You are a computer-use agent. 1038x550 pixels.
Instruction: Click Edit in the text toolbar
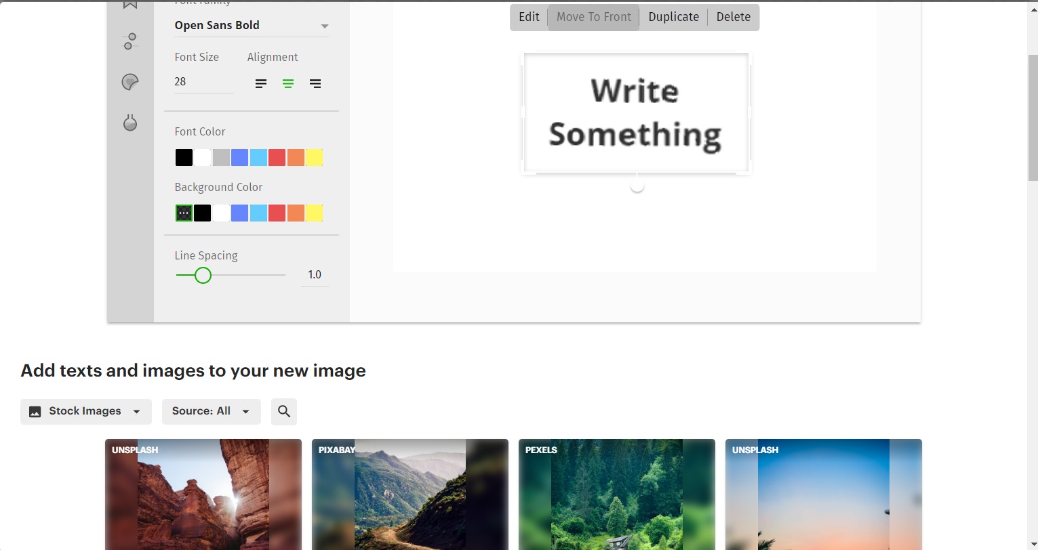pyautogui.click(x=529, y=17)
